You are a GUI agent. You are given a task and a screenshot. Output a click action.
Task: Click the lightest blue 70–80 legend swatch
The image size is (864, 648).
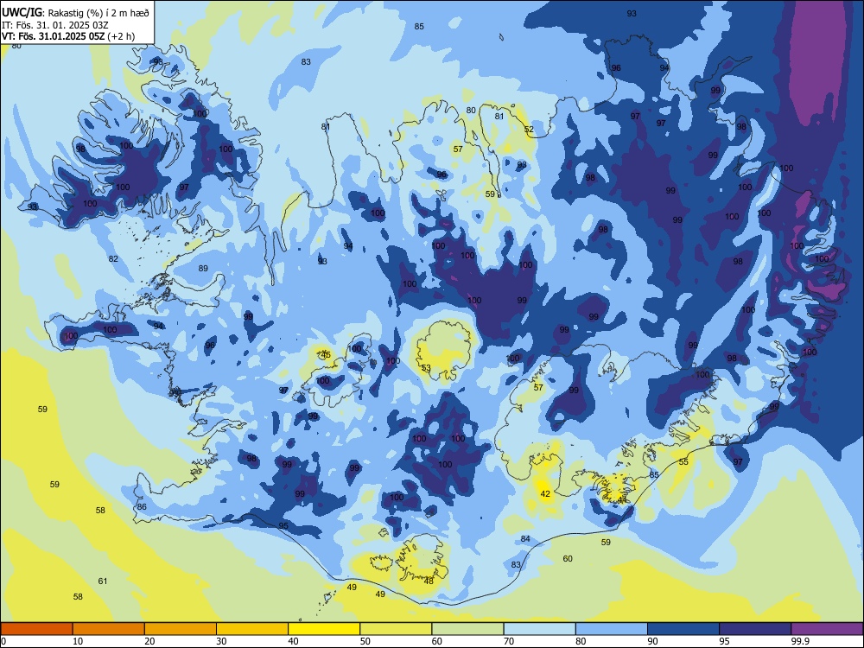(539, 629)
